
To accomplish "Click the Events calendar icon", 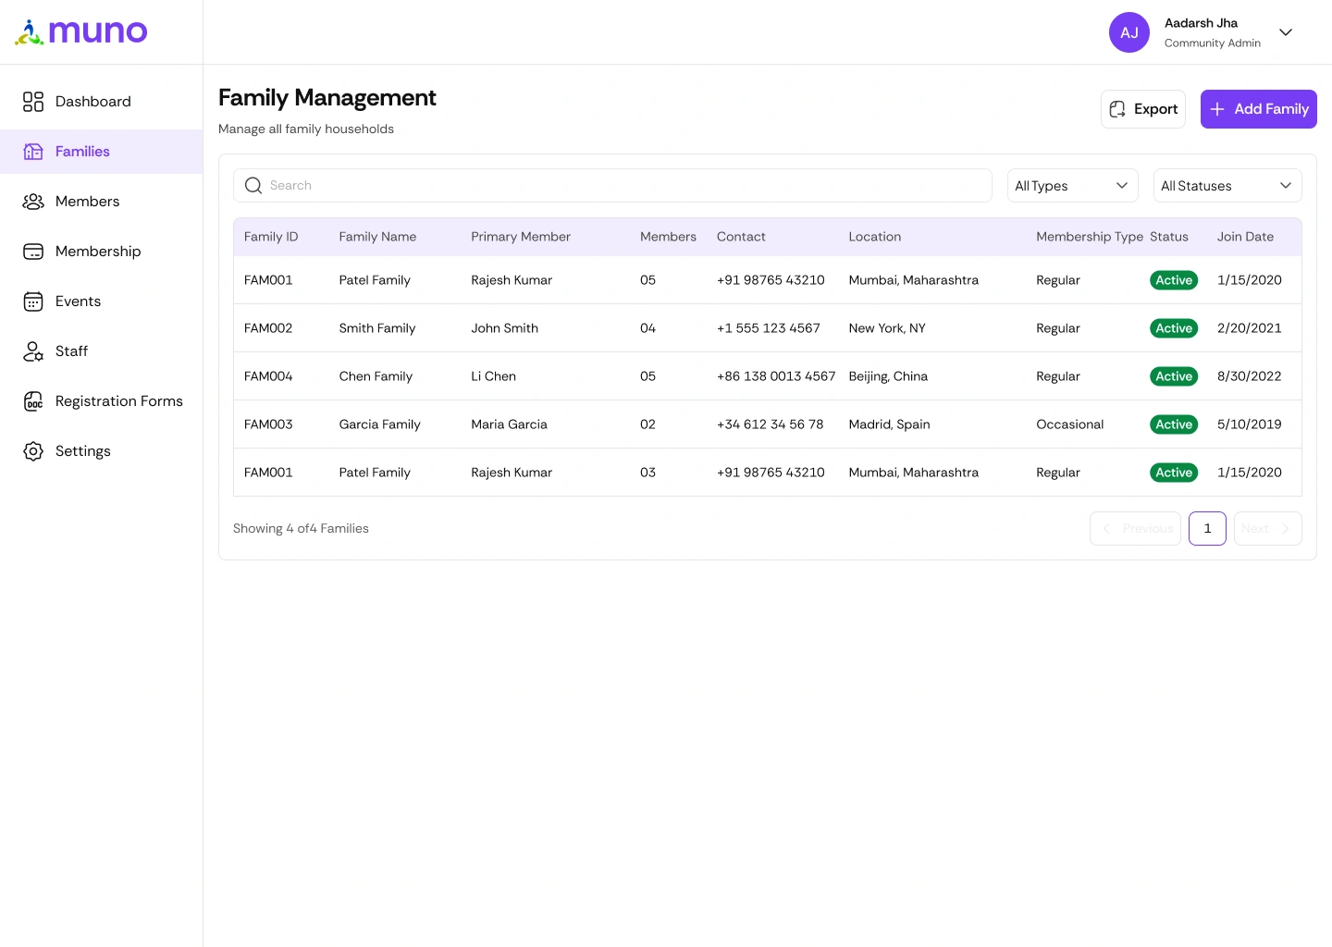I will [33, 301].
